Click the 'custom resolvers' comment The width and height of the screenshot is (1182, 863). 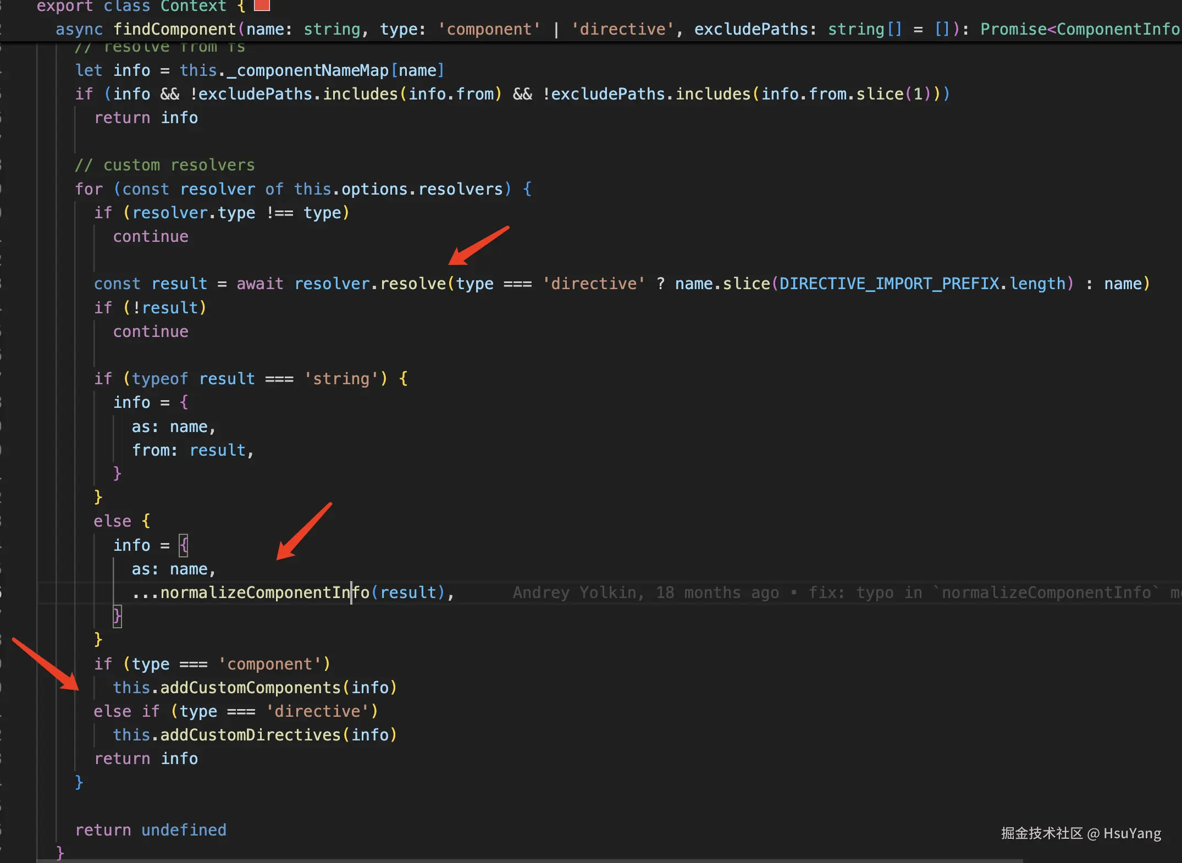point(165,165)
